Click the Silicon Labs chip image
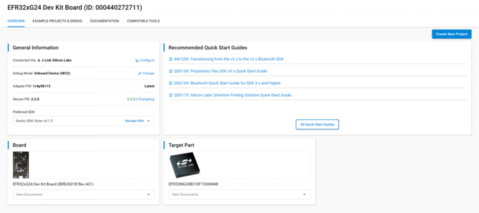The height and width of the screenshot is (213, 479). [x=184, y=165]
